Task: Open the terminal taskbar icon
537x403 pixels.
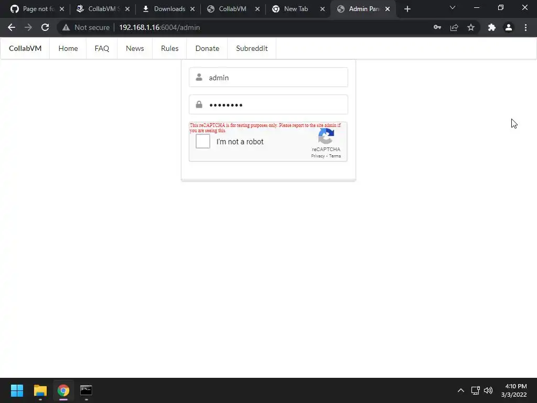Action: coord(86,390)
